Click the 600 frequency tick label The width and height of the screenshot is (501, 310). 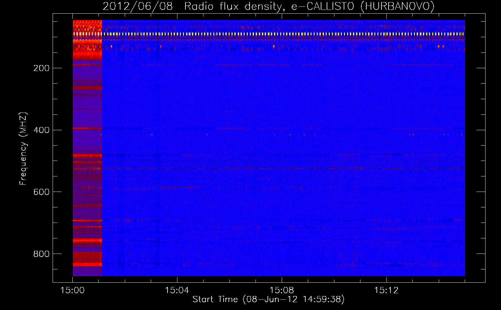[x=41, y=192]
